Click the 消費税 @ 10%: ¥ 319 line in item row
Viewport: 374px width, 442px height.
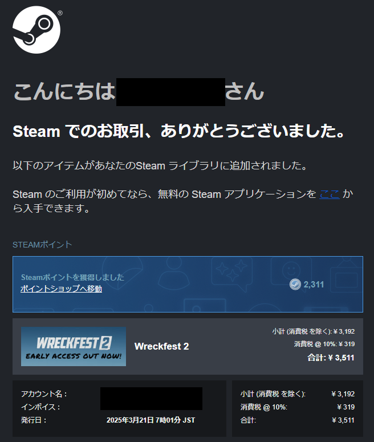pos(324,344)
